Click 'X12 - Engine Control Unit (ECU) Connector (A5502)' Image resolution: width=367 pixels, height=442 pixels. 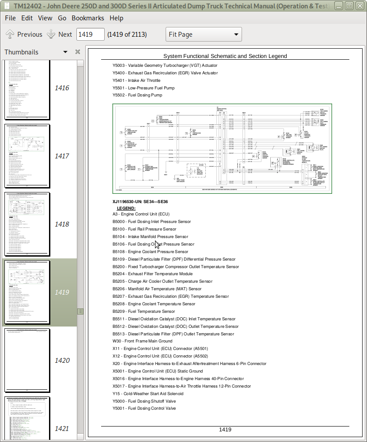[160, 356]
